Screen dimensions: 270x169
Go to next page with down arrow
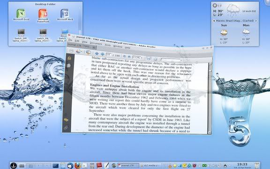pos(103,54)
